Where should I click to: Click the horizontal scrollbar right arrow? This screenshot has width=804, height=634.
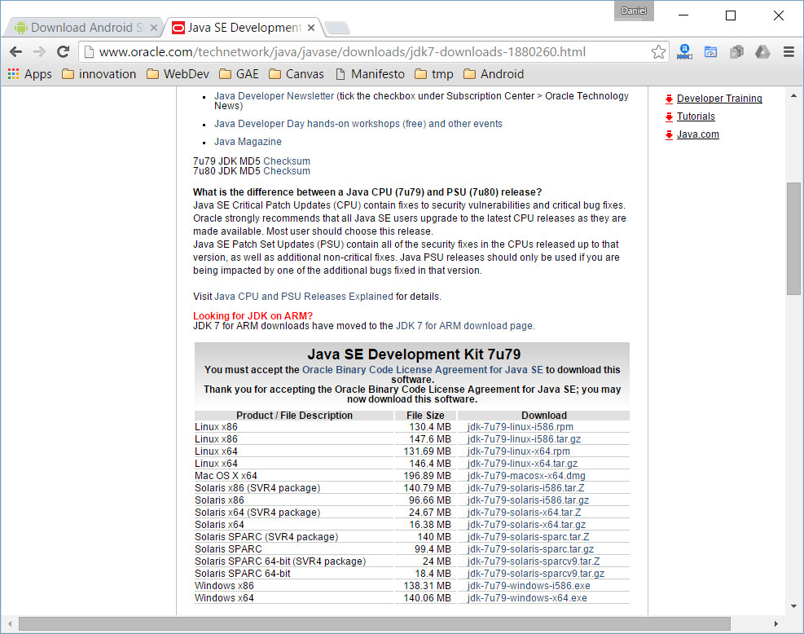tap(775, 623)
